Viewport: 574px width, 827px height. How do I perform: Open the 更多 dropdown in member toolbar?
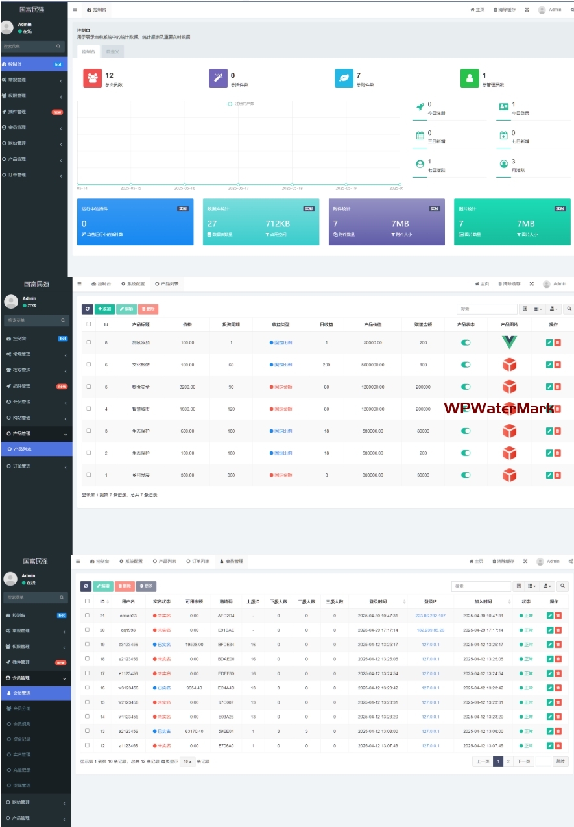(x=147, y=586)
